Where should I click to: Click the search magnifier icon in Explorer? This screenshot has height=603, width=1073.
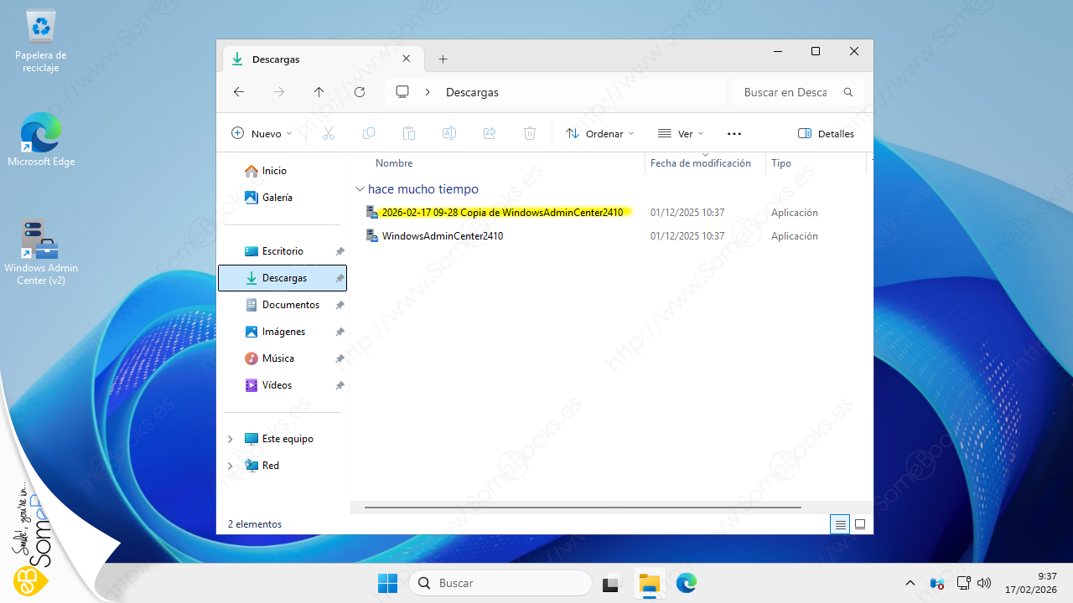848,92
